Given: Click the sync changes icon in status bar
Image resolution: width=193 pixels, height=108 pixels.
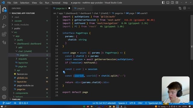Looking at the screenshot, I should (15, 103).
